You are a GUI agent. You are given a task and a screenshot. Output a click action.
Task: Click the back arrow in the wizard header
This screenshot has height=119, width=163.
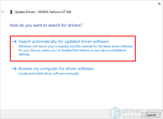[x=3, y=12]
